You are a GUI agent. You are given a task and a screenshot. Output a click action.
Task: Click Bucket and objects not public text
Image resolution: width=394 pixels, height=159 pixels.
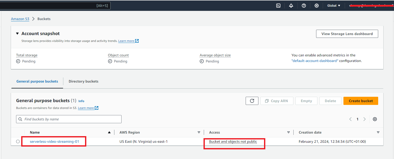pyautogui.click(x=233, y=141)
